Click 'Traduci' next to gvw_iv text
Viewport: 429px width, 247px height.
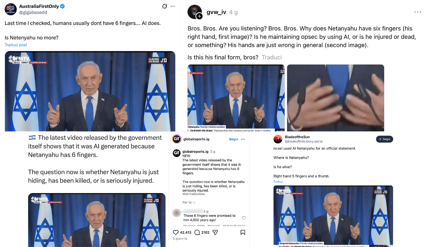click(x=272, y=57)
